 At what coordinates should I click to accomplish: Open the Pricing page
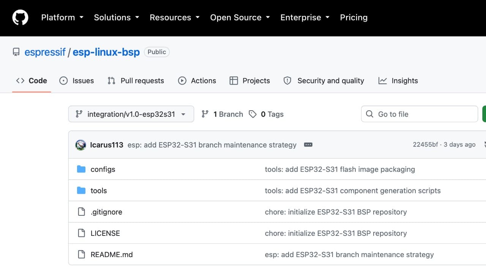[353, 17]
